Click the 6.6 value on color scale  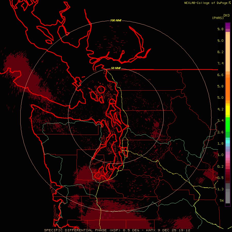click(220, 75)
